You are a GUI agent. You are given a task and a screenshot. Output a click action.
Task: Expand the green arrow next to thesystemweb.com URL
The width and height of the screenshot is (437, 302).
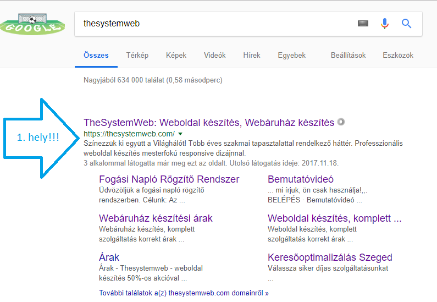(x=180, y=134)
